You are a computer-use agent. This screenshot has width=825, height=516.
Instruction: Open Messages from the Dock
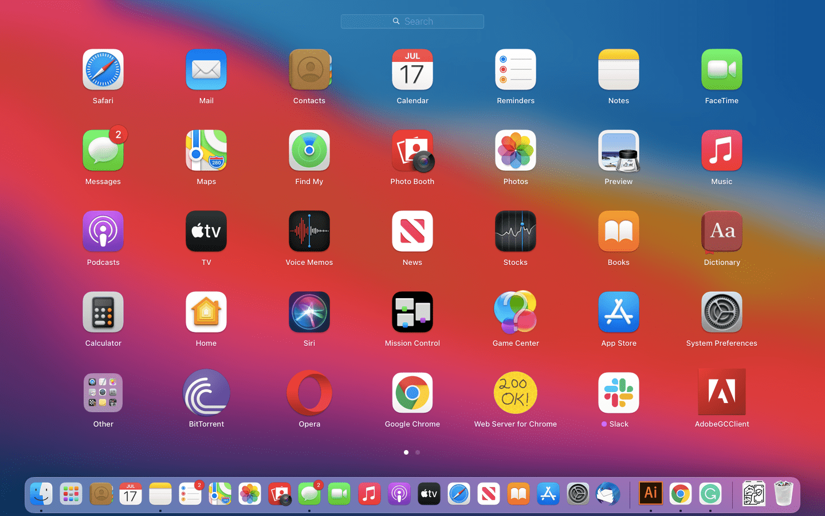(309, 494)
